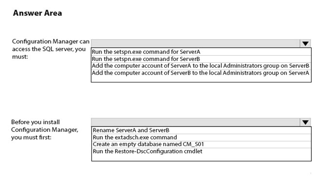Click the 'Answer Area' heading
314x190 pixels.
tap(37, 13)
